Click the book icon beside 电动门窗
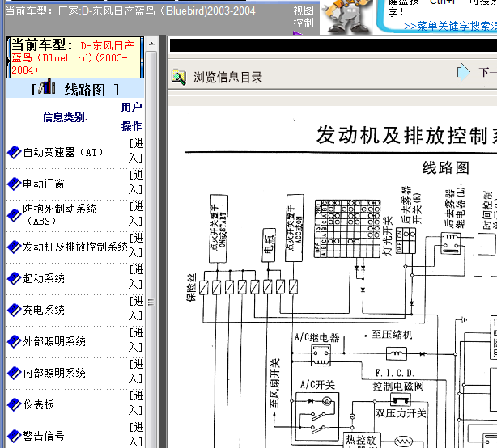This screenshot has width=497, height=448. 15,184
